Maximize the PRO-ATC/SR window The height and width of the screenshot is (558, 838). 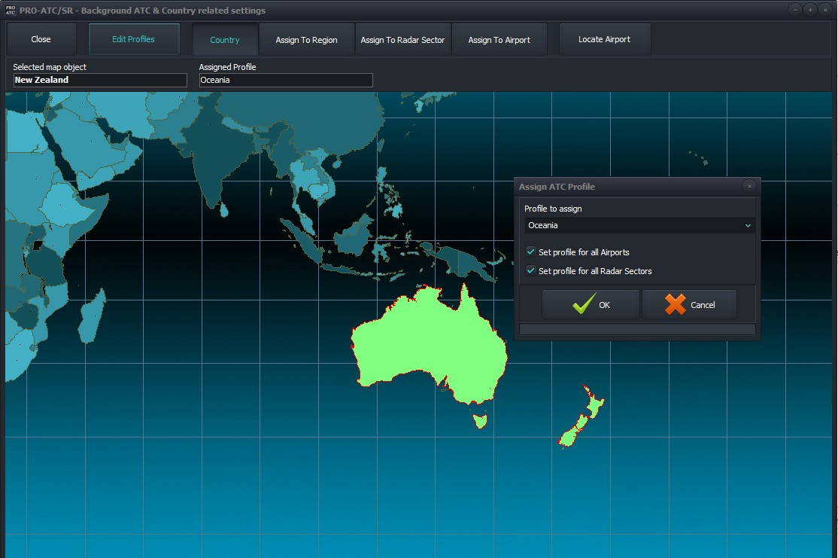810,10
